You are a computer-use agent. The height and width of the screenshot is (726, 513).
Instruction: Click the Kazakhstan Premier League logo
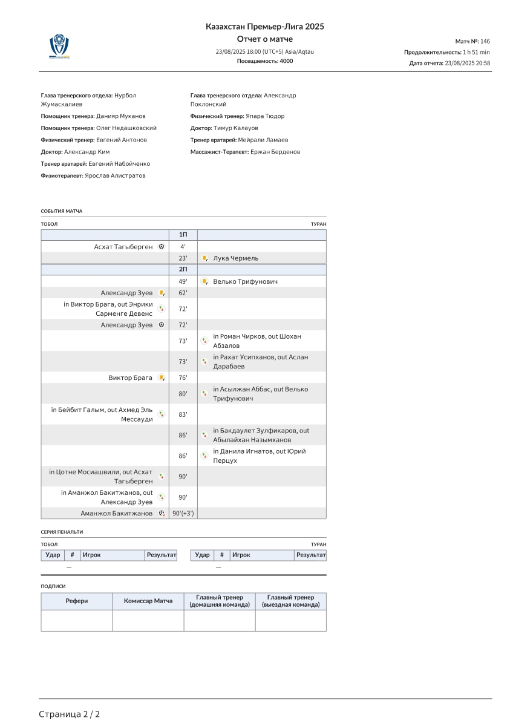click(59, 47)
